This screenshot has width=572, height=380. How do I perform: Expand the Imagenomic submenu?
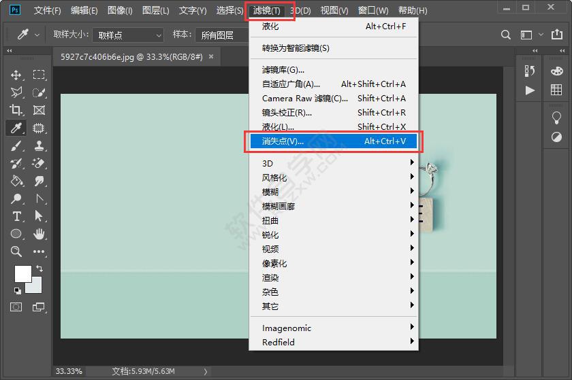point(334,328)
